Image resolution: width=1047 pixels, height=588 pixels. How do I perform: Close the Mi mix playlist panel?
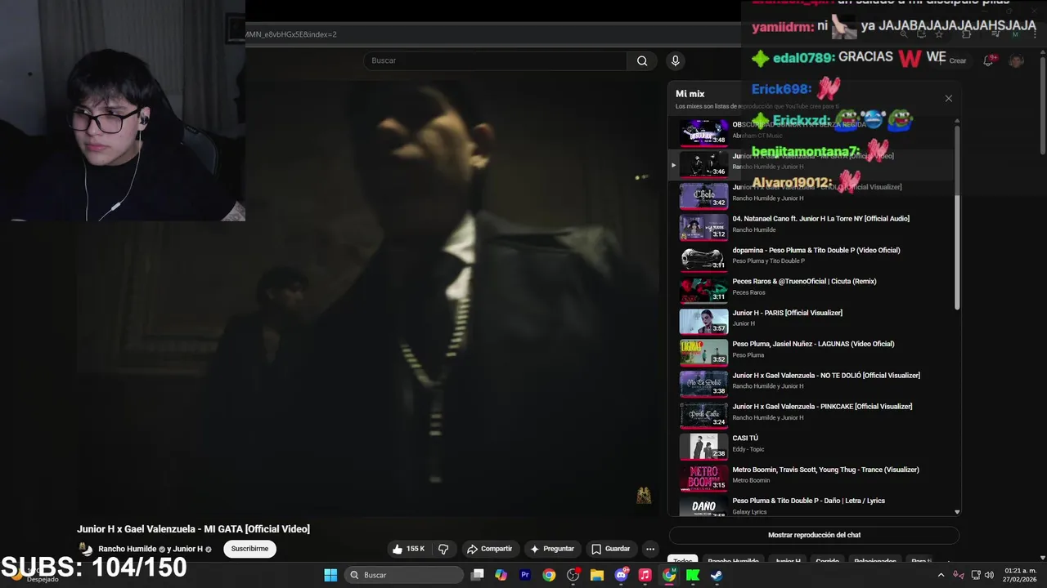pyautogui.click(x=948, y=98)
